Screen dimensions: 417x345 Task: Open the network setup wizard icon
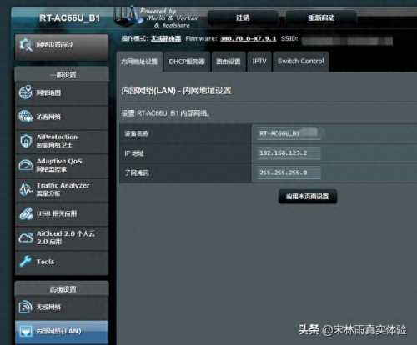26,45
